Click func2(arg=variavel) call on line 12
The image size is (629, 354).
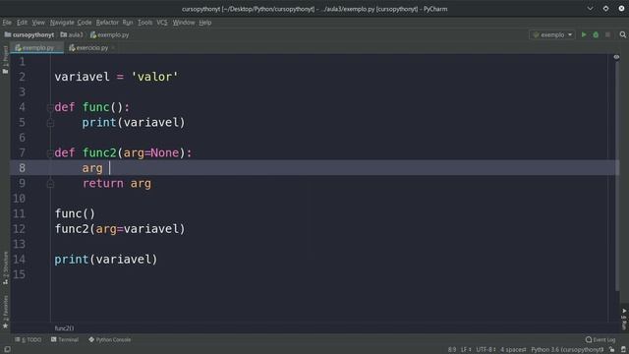point(120,229)
